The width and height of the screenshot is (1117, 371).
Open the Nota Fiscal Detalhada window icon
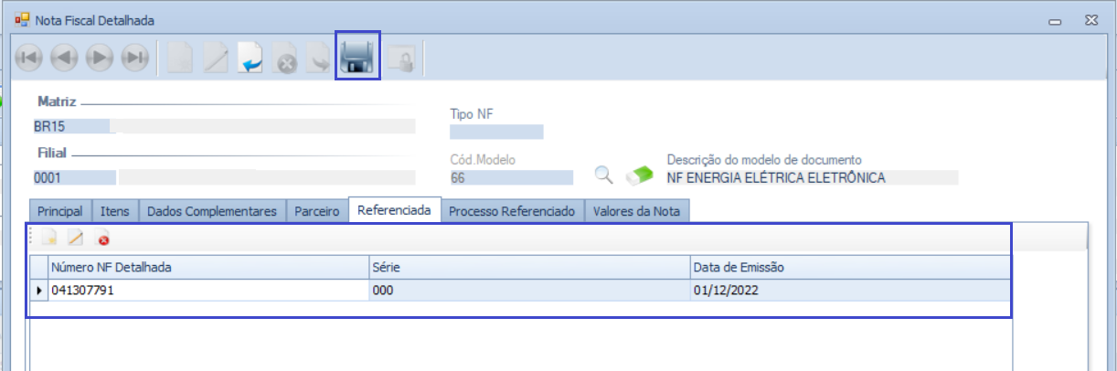[x=22, y=19]
